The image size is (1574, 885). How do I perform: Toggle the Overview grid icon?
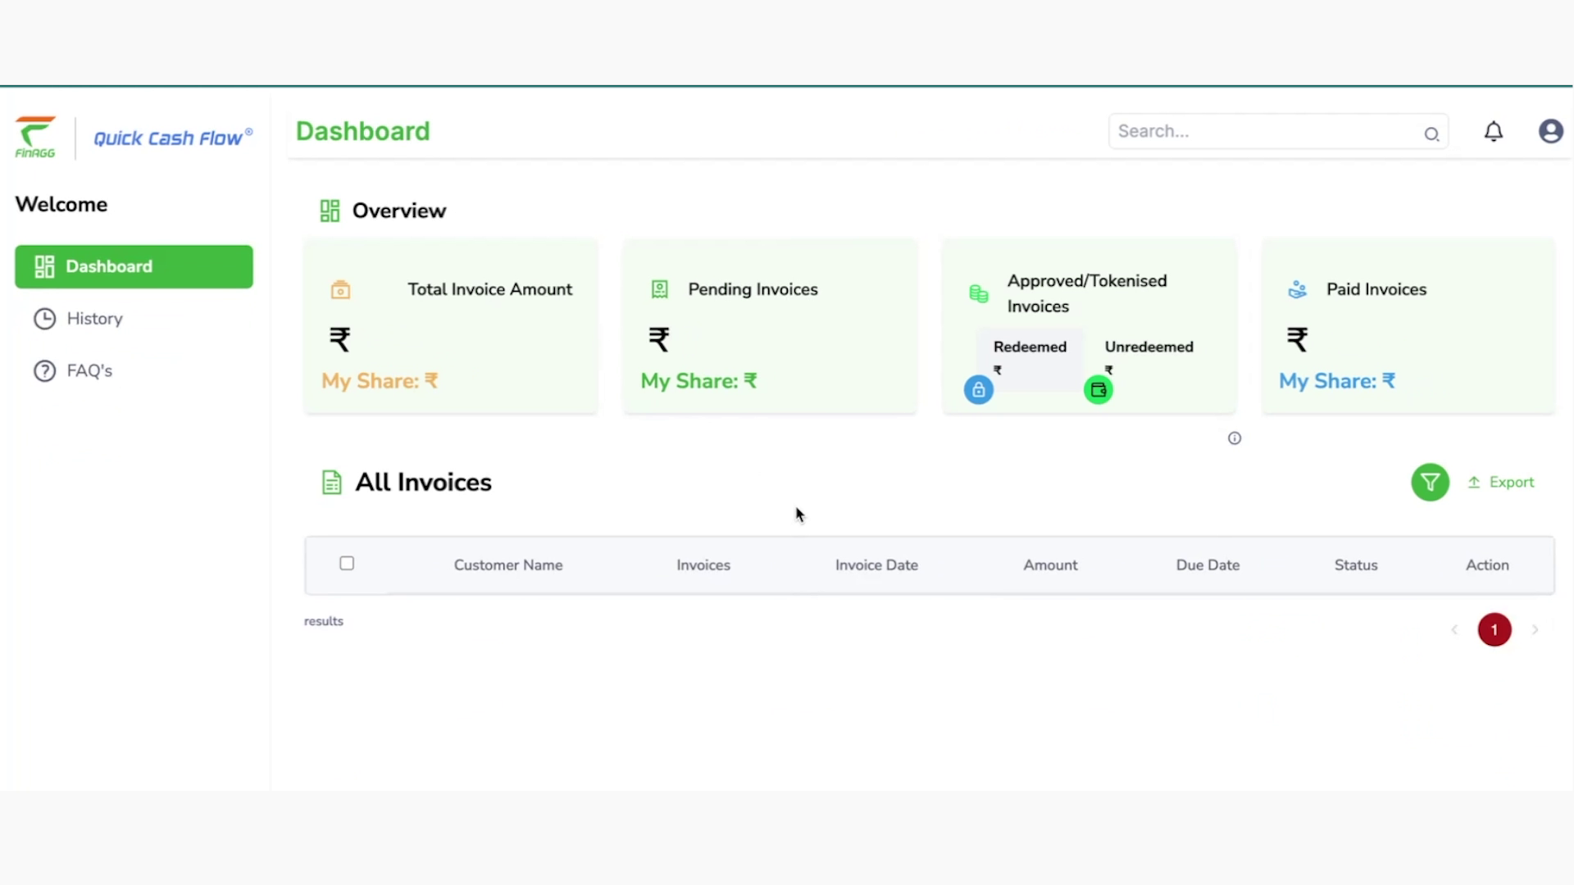[330, 210]
